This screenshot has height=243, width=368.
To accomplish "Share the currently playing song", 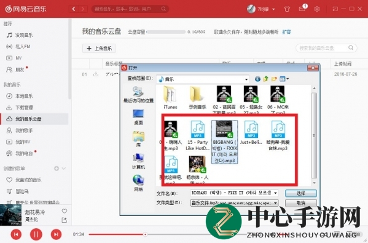I will coord(65,220).
